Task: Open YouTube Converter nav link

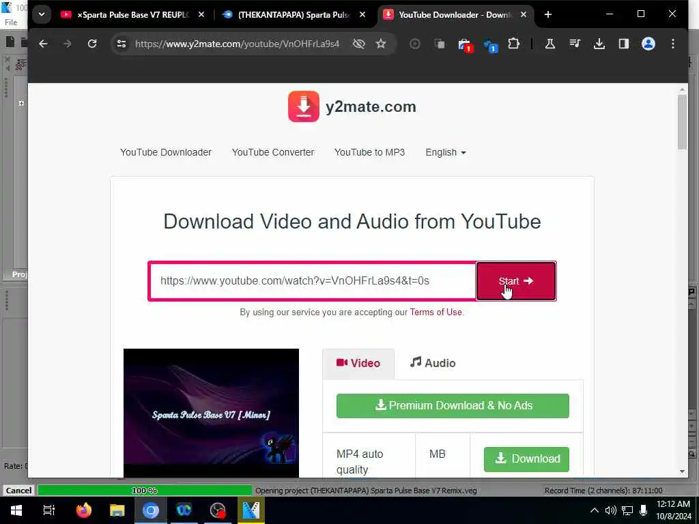Action: click(x=273, y=152)
